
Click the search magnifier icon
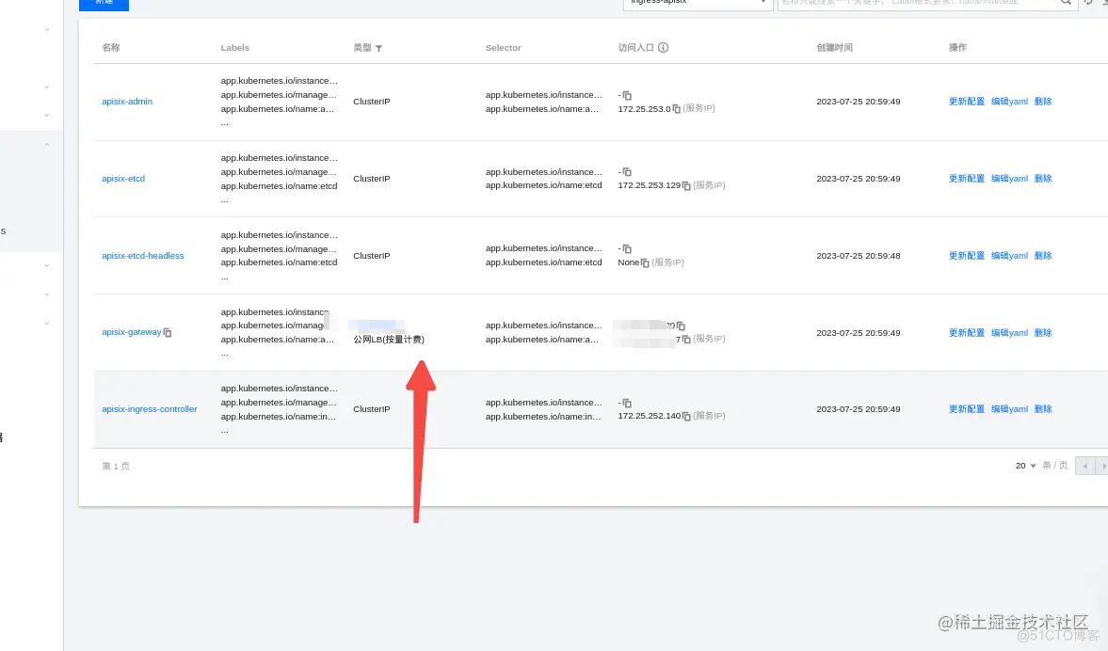[x=1066, y=3]
